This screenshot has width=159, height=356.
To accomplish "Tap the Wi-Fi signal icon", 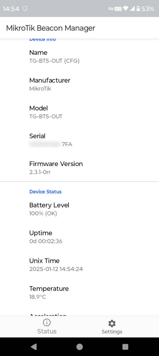I will (126, 9).
